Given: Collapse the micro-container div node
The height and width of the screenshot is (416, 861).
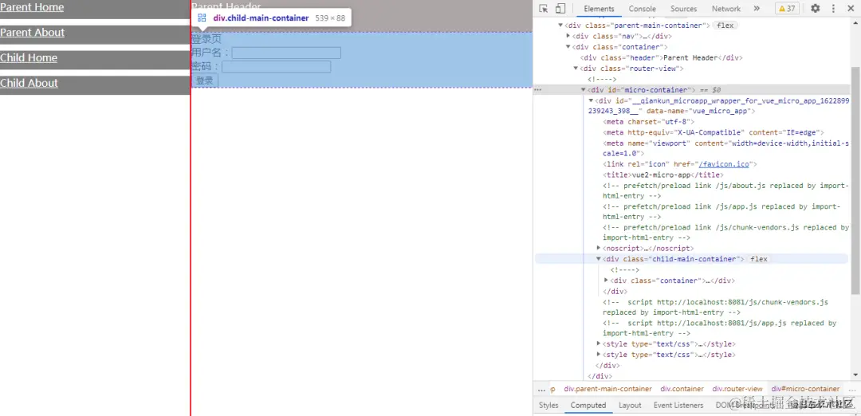Looking at the screenshot, I should coord(583,90).
